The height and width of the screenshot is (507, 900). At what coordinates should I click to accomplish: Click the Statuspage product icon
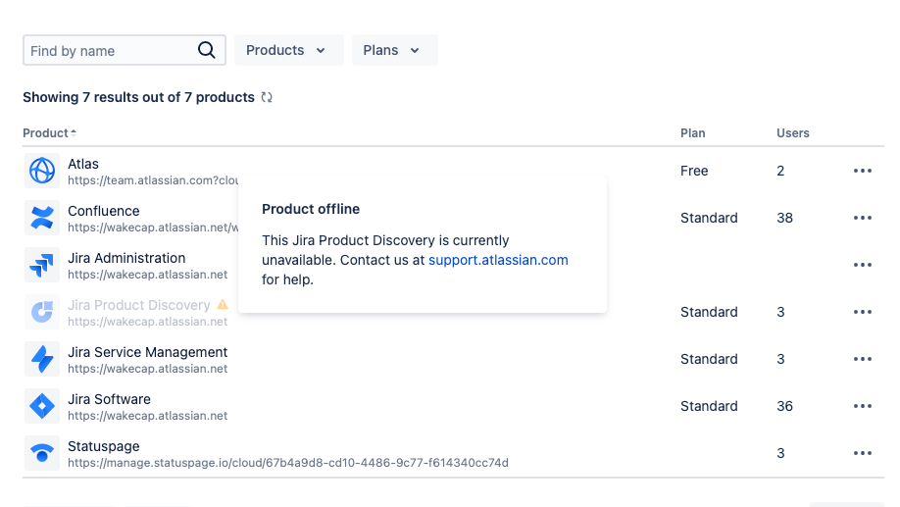[x=42, y=453]
